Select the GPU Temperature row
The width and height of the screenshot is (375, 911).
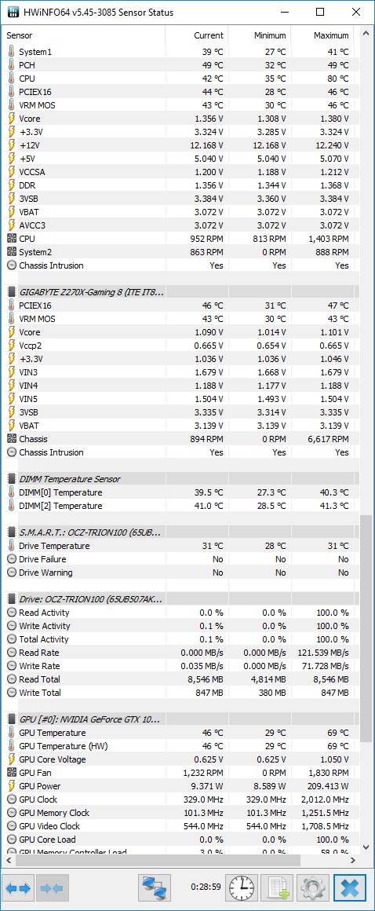(x=180, y=733)
